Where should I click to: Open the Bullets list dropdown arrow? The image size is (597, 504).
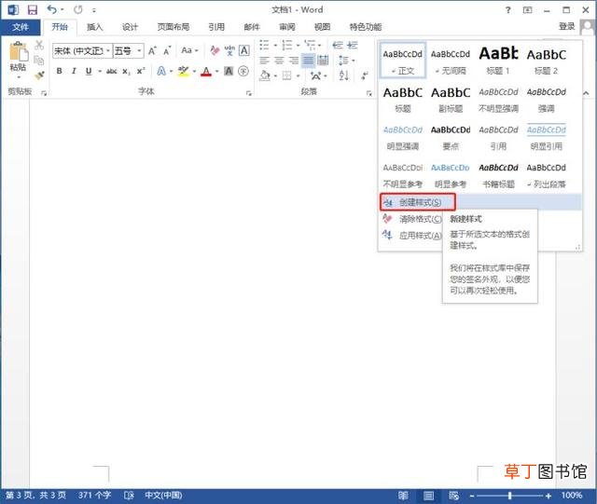coord(275,46)
